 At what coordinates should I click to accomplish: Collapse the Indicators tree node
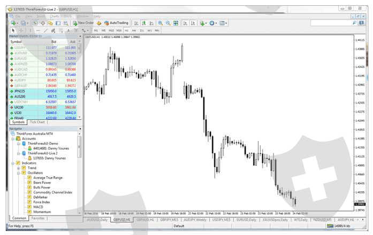(x=13, y=163)
